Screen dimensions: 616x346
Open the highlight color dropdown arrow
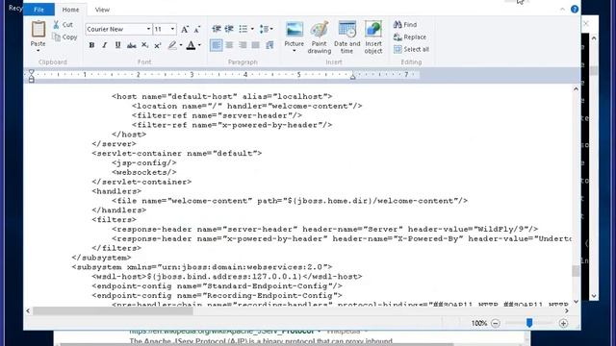coord(181,45)
